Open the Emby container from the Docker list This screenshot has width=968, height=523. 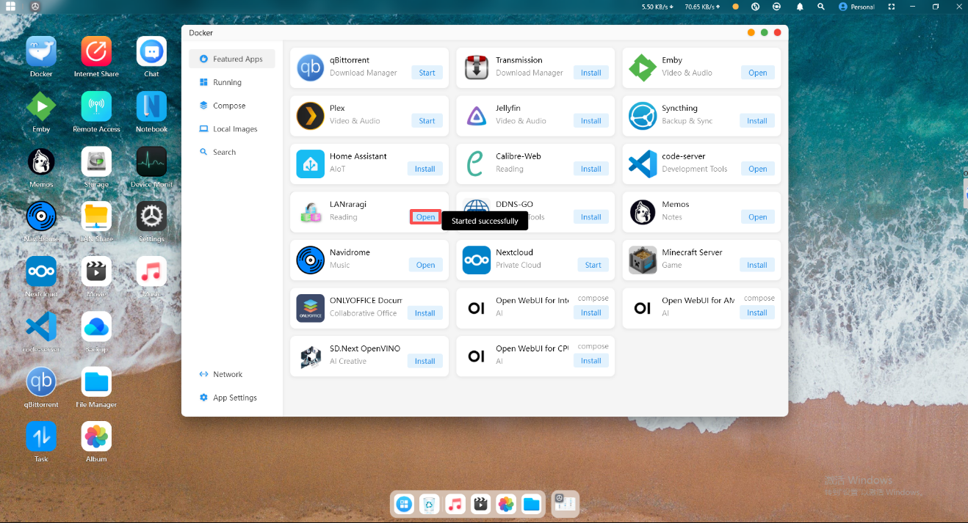click(758, 73)
